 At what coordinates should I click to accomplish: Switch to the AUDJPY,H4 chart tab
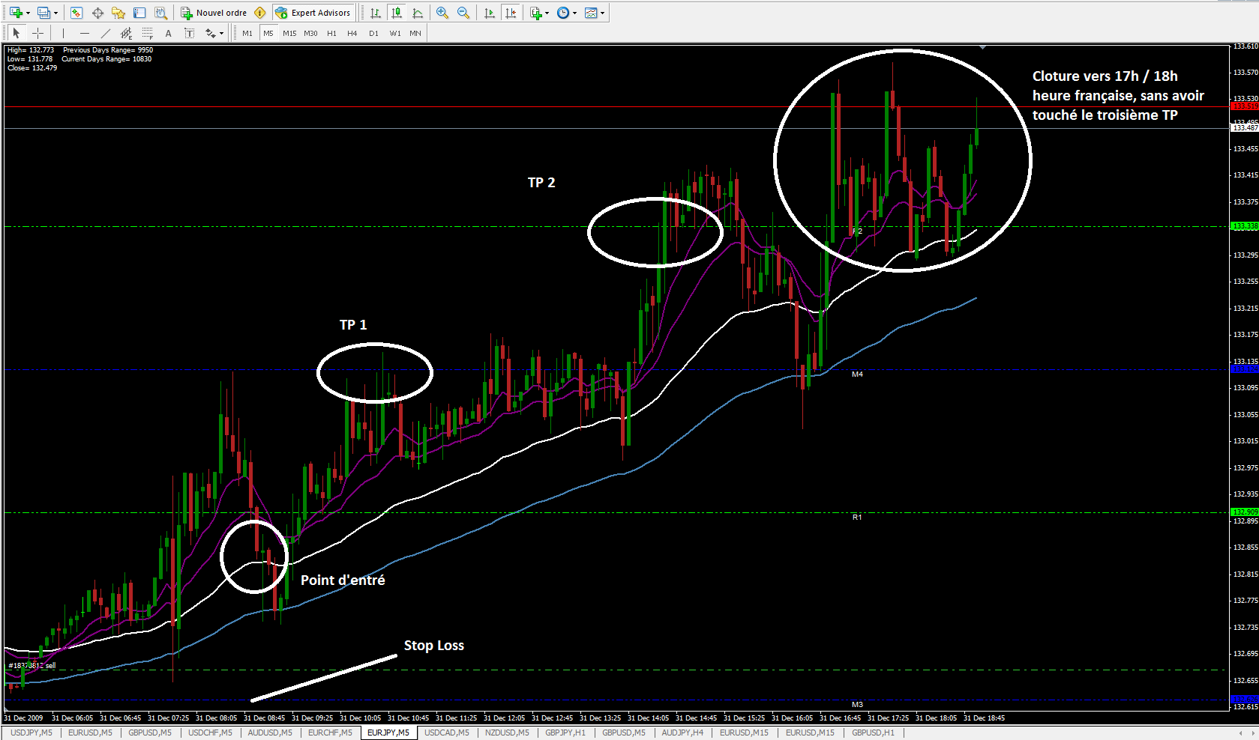(682, 733)
